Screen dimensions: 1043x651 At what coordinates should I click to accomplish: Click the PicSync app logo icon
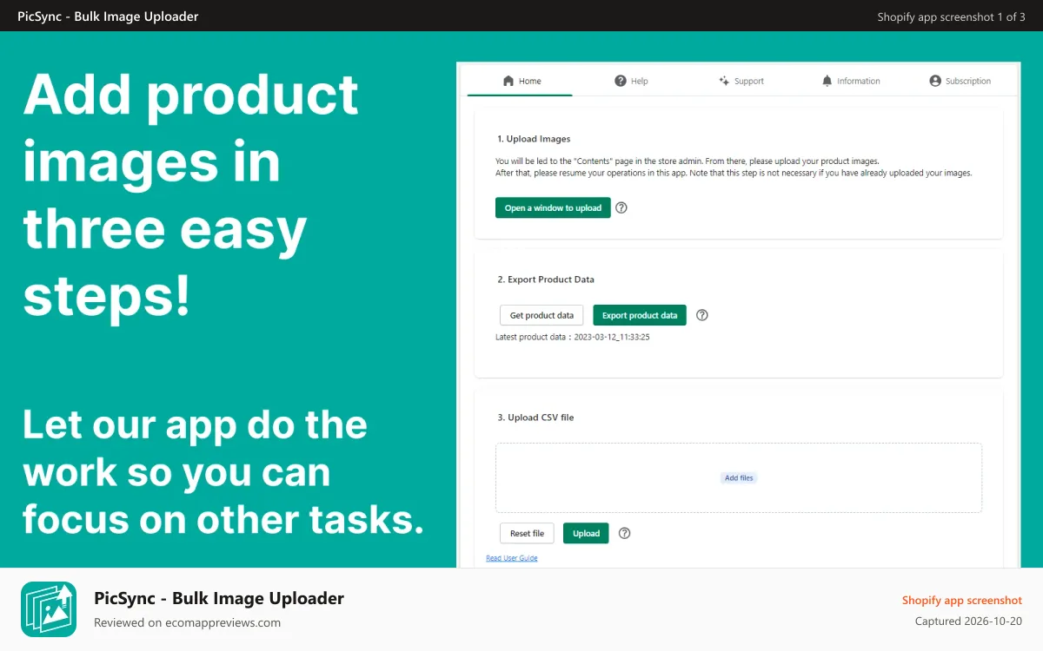coord(49,609)
